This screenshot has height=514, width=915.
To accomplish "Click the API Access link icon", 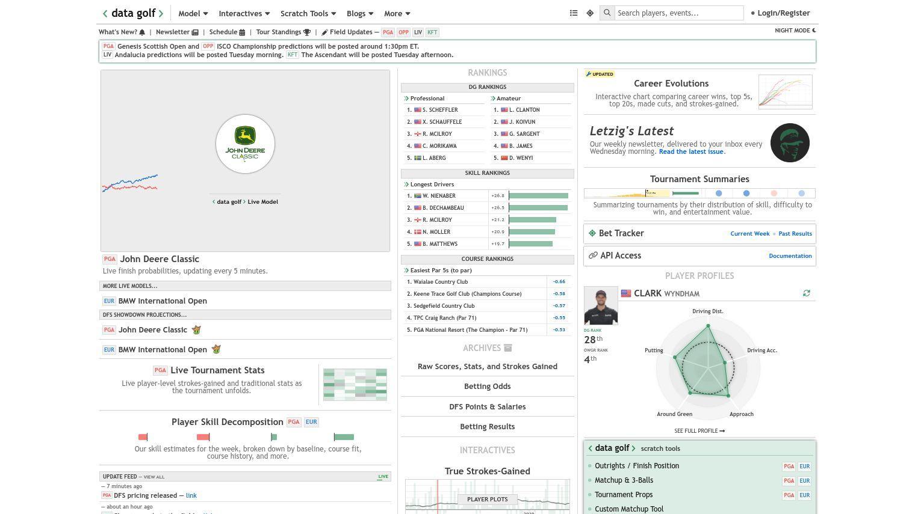I will tap(593, 255).
